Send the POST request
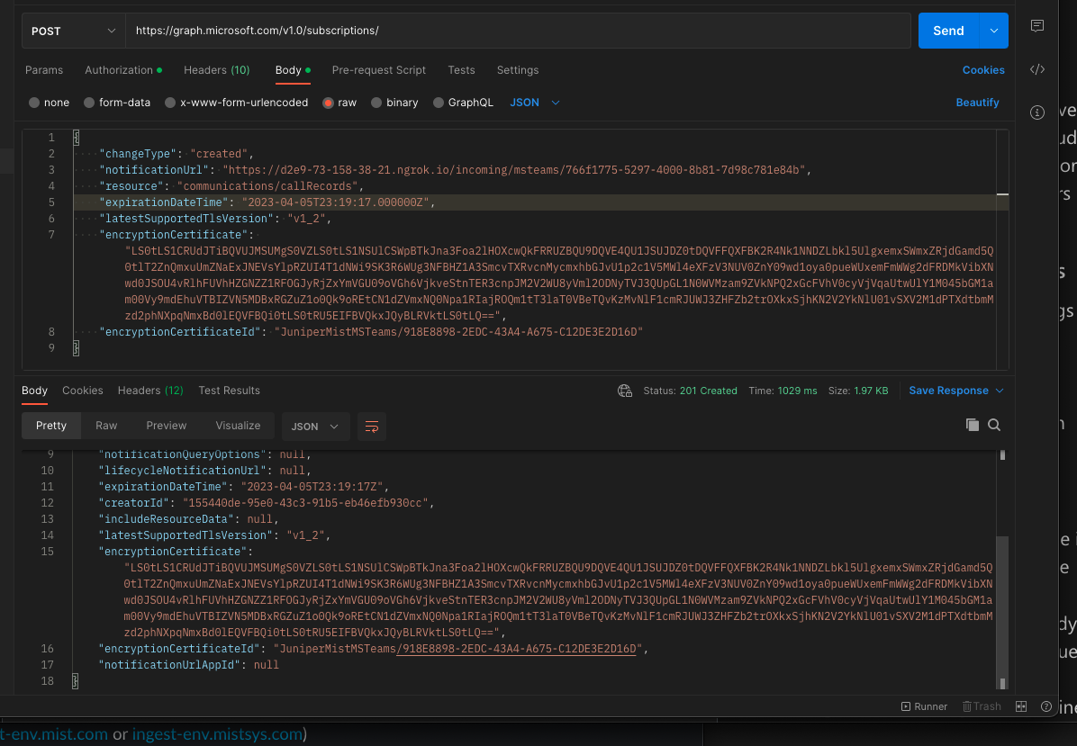The image size is (1077, 746). tap(948, 31)
